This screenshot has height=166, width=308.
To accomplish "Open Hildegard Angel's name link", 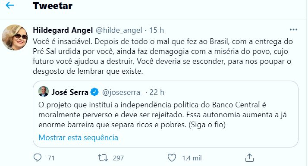I will tap(63, 30).
